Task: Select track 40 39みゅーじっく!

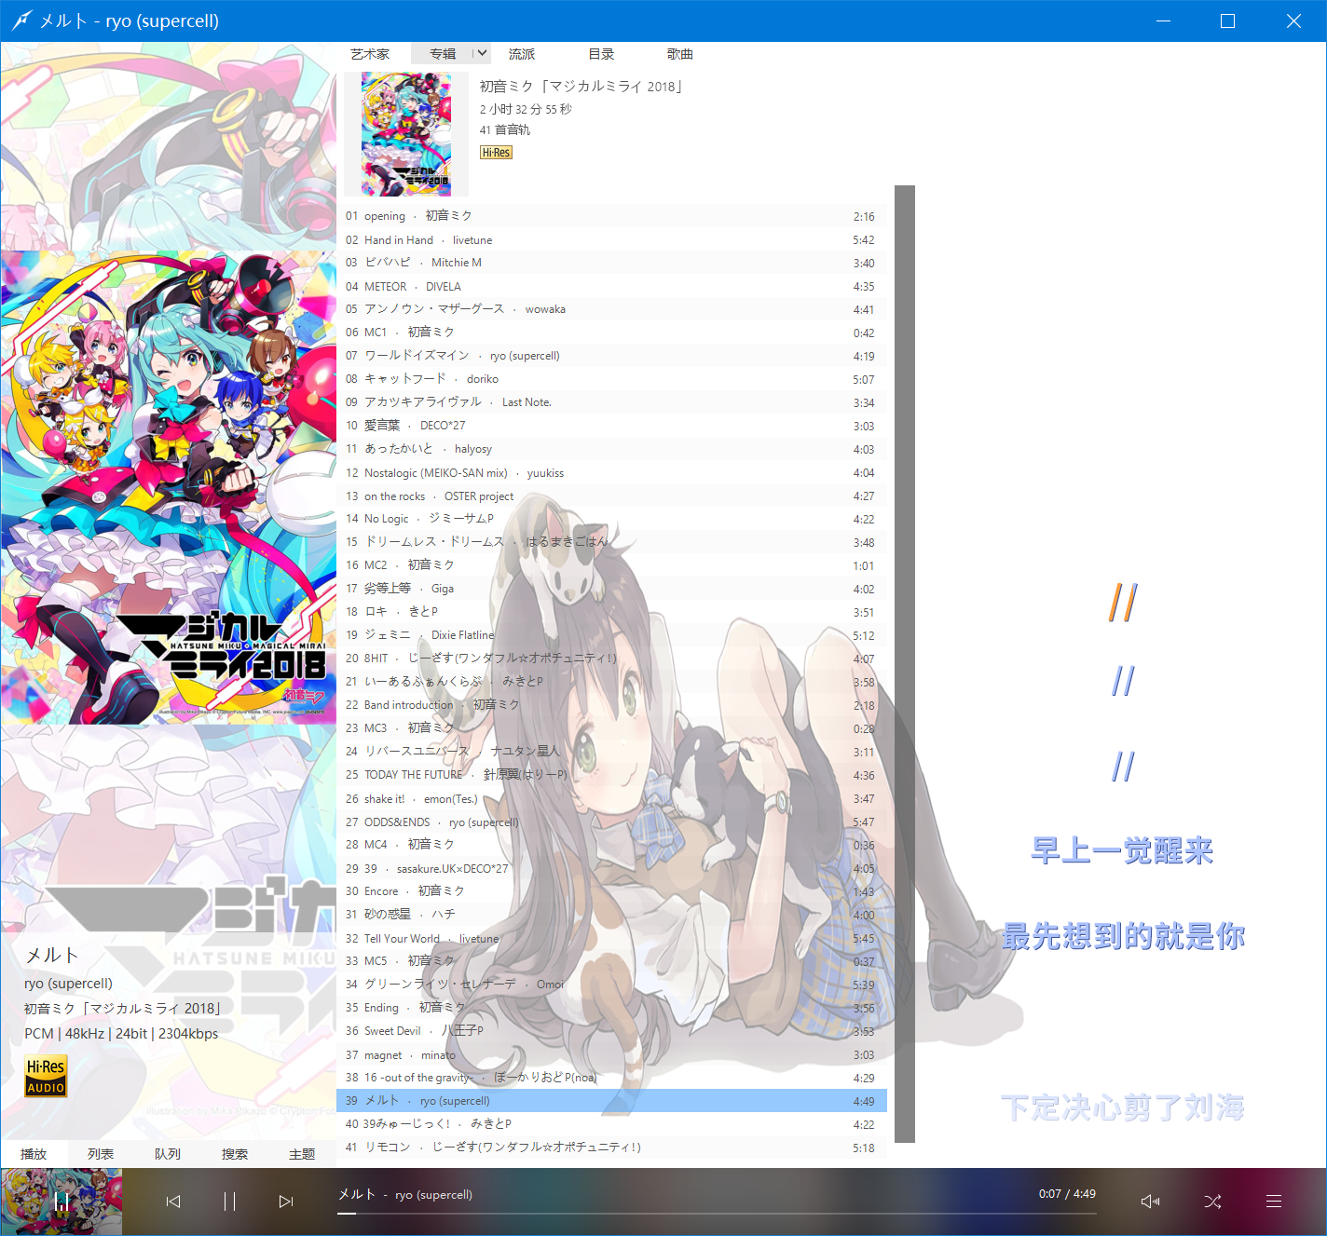Action: click(611, 1124)
